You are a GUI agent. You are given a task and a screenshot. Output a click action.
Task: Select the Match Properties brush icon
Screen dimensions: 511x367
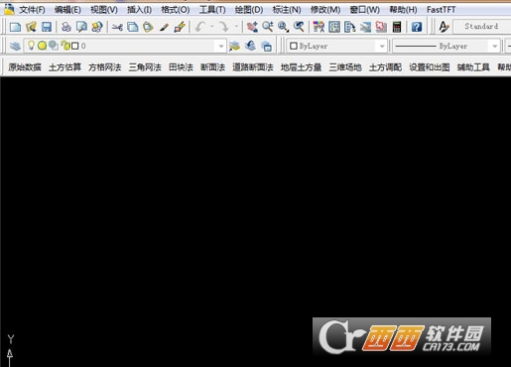[164, 27]
